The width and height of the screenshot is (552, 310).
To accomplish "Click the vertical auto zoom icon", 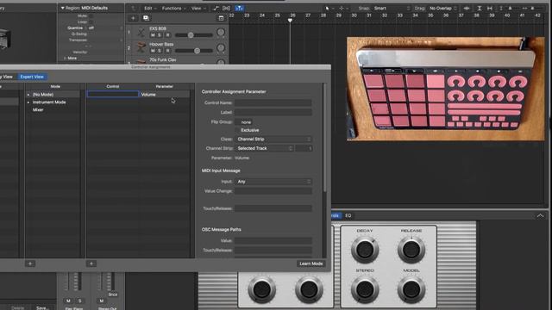I will point(480,8).
